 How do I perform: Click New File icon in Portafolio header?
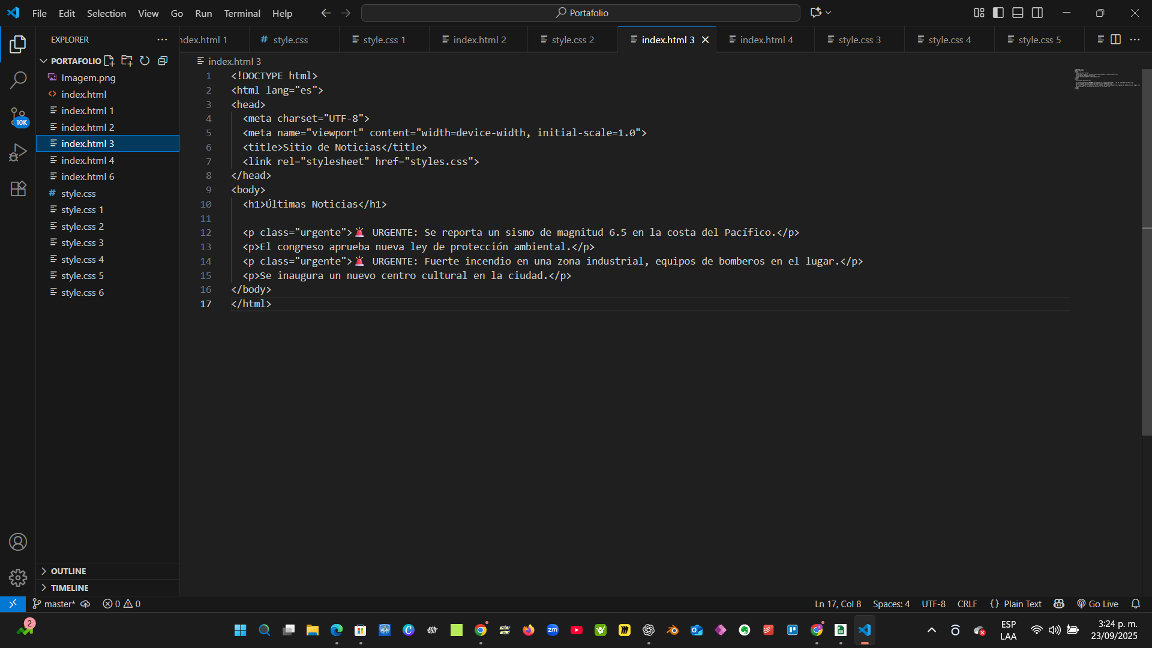109,61
